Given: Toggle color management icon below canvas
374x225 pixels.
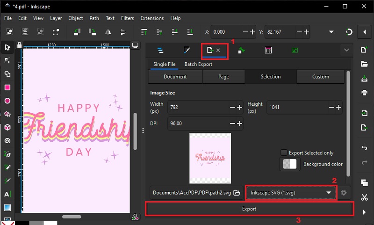Looking at the screenshot, I should pos(135,217).
